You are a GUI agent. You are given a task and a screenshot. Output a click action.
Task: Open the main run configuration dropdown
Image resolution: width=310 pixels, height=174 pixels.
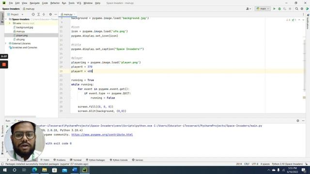pyautogui.click(x=263, y=9)
